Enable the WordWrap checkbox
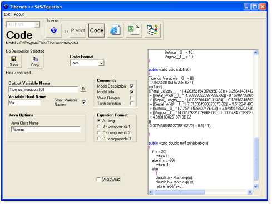 coord(98,180)
